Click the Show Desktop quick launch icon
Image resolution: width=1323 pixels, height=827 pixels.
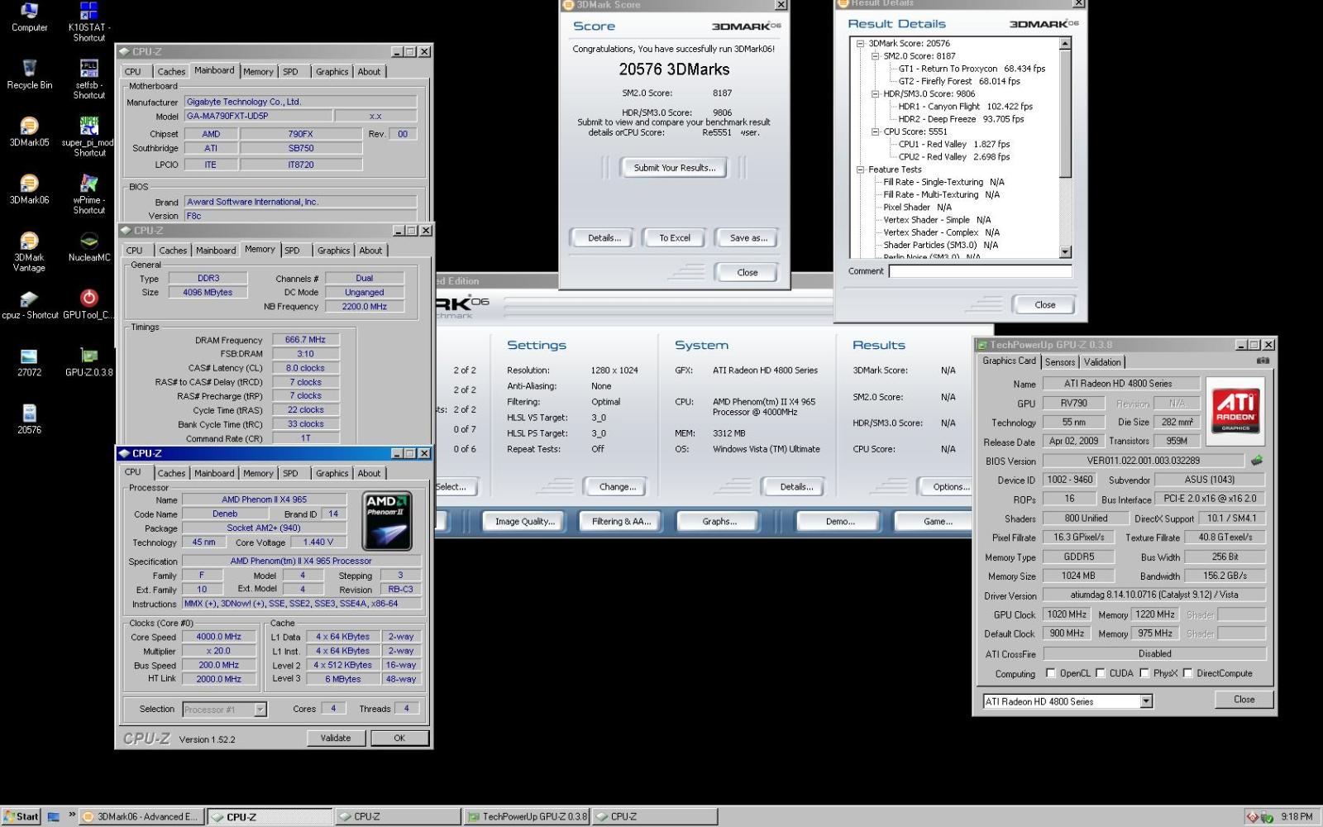tap(54, 817)
